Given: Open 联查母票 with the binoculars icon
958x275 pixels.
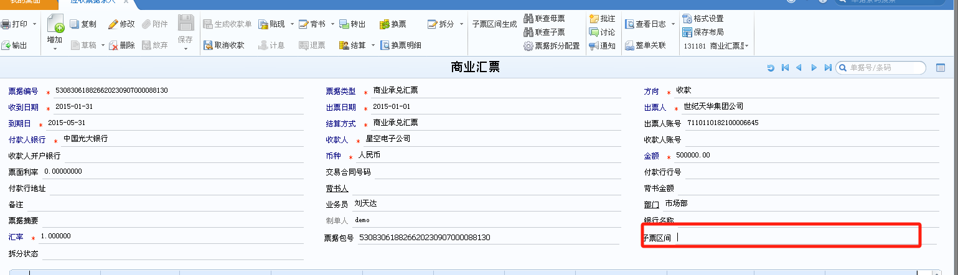Looking at the screenshot, I should [528, 19].
